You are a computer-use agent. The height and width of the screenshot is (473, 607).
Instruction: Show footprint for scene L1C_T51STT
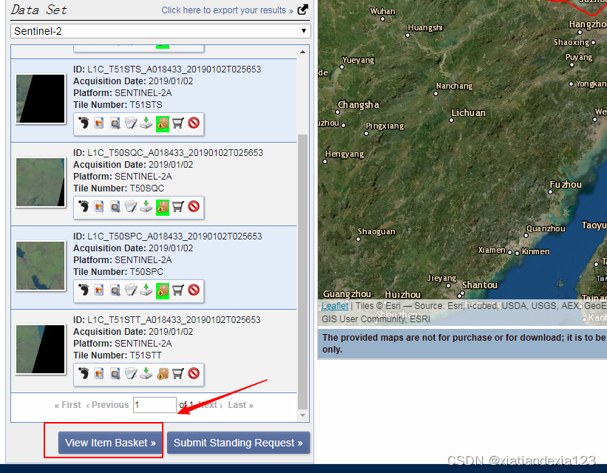point(84,373)
